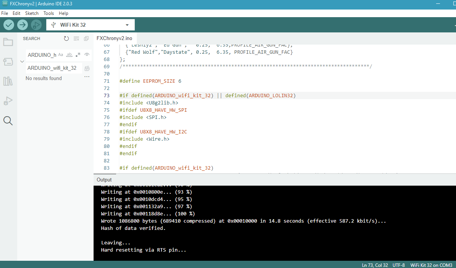Click Expand All search results icon
The image size is (456, 268).
[86, 39]
